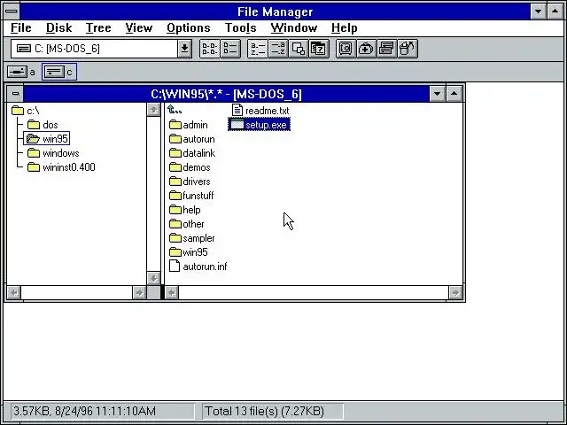
Task: Click tree pane scroll left arrow
Action: pyautogui.click(x=14, y=292)
